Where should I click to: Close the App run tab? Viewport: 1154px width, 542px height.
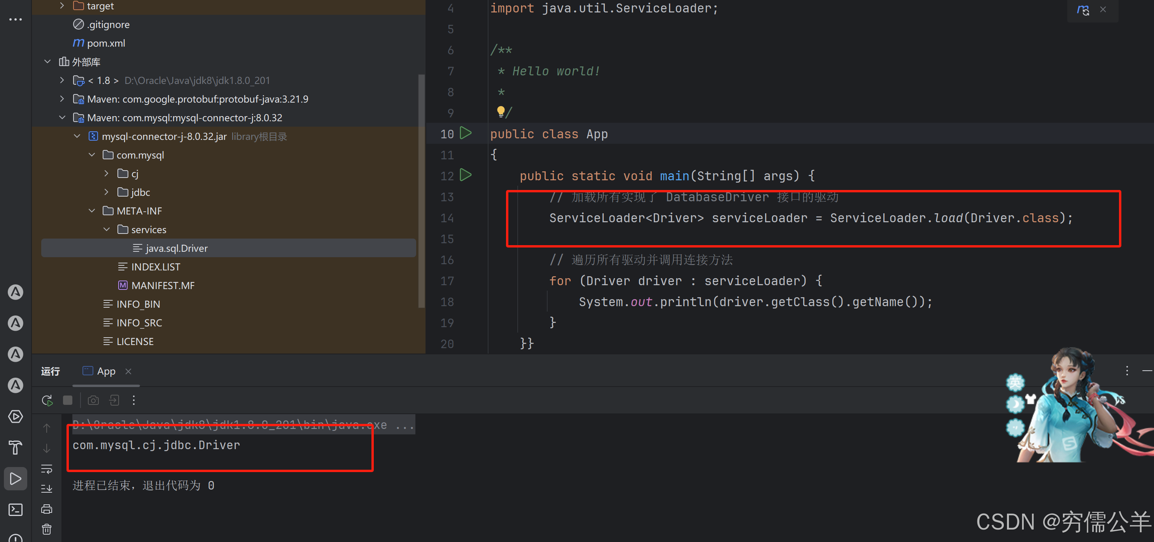click(129, 371)
